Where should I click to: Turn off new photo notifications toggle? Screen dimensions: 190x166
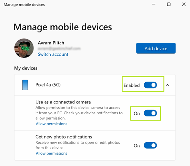pos(150,145)
